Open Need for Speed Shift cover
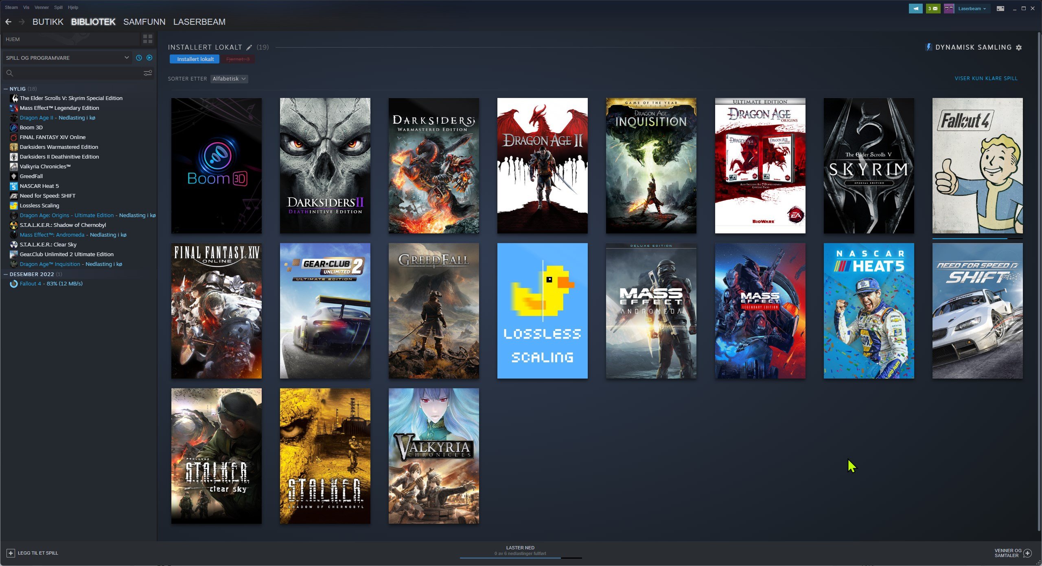This screenshot has width=1042, height=566. (978, 311)
